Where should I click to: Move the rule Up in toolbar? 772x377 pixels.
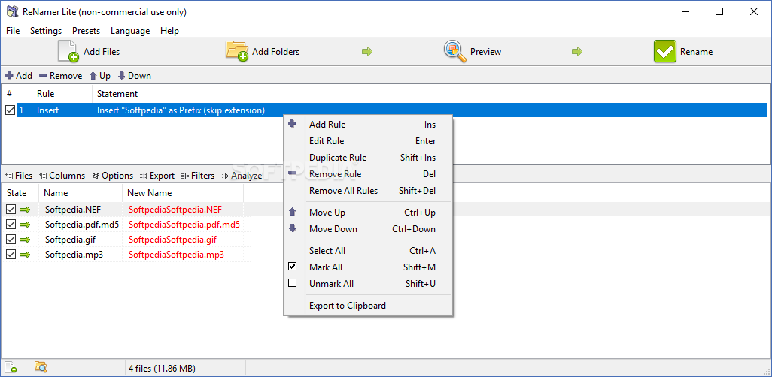pyautogui.click(x=99, y=76)
